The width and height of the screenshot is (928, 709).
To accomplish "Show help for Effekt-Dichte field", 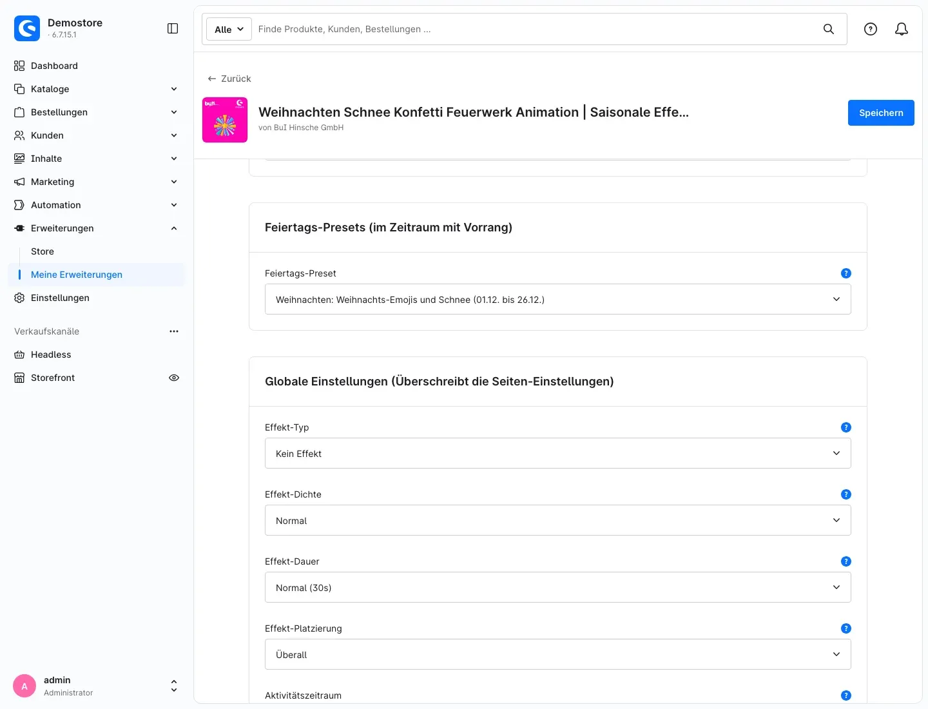I will [x=846, y=494].
